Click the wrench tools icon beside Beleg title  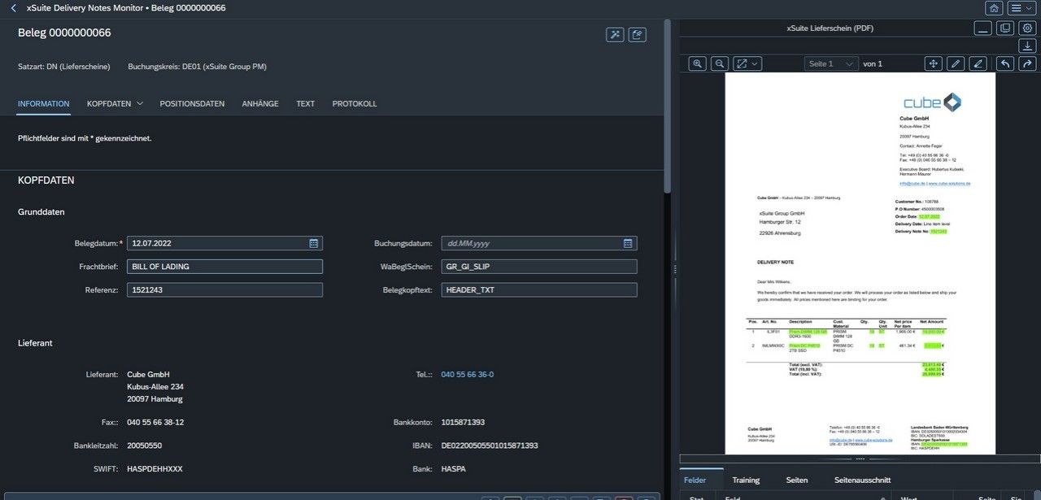click(615, 34)
